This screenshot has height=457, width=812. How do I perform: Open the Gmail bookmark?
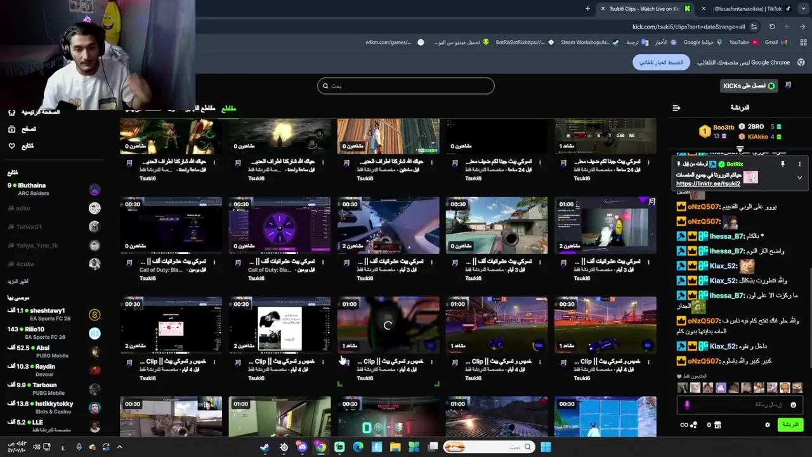pyautogui.click(x=776, y=43)
